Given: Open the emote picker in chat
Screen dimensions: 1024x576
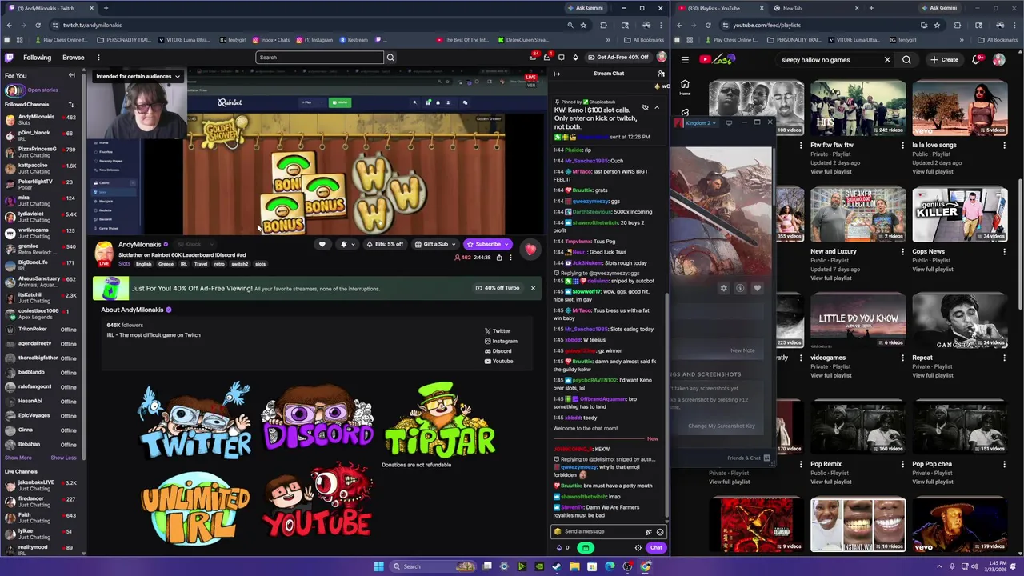Looking at the screenshot, I should [660, 532].
